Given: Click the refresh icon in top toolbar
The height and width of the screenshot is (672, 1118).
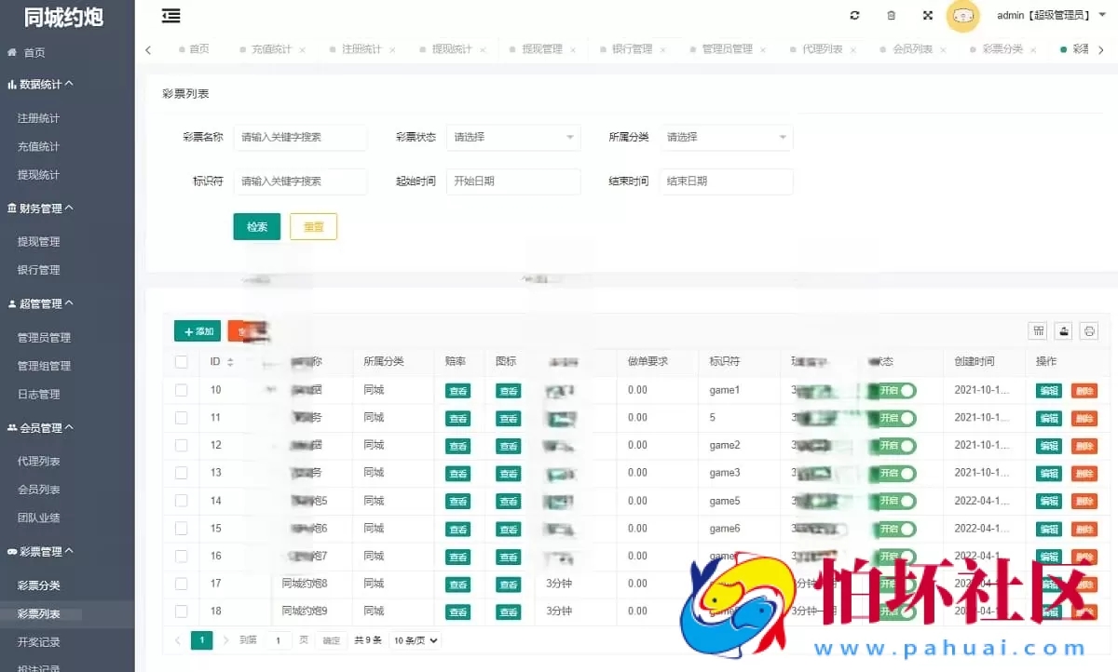Looking at the screenshot, I should point(853,16).
